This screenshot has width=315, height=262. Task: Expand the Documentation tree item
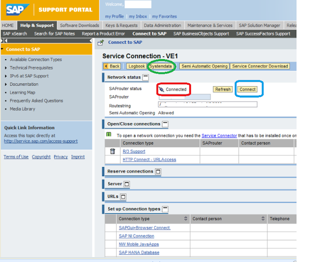pyautogui.click(x=6, y=84)
